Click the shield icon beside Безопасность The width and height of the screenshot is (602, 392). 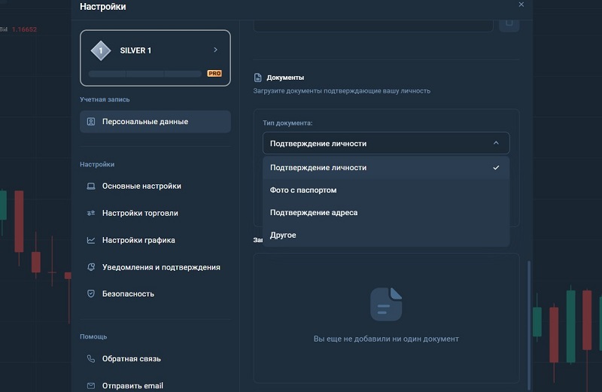tap(91, 293)
